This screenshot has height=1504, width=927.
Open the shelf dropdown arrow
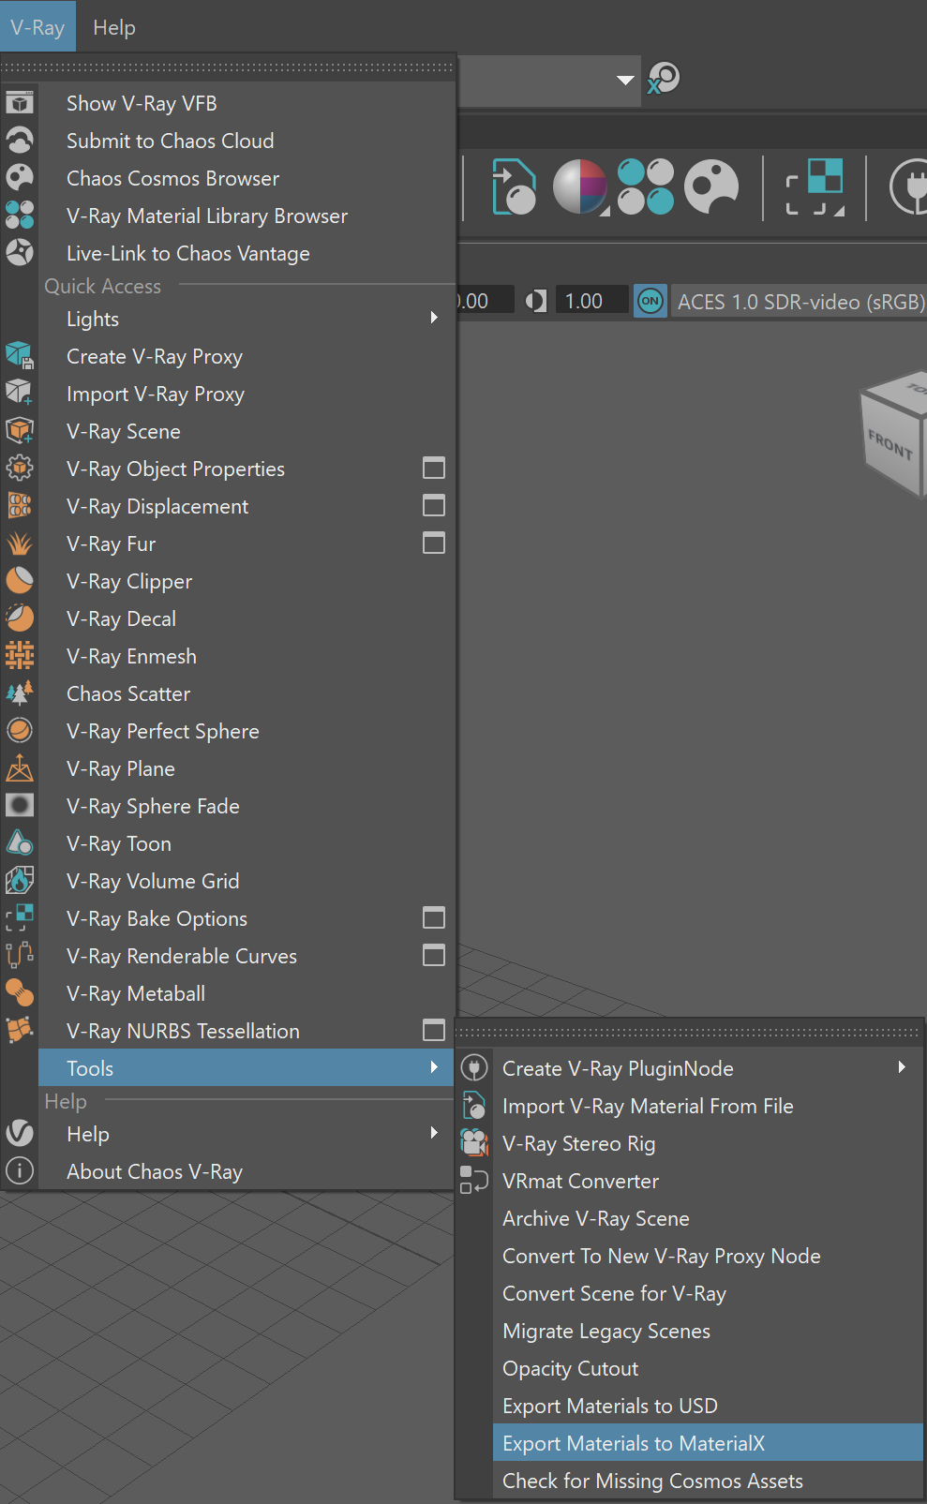626,81
